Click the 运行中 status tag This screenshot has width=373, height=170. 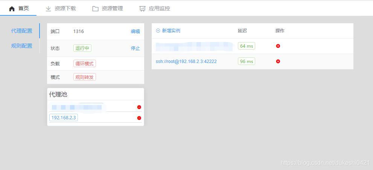[x=82, y=48]
